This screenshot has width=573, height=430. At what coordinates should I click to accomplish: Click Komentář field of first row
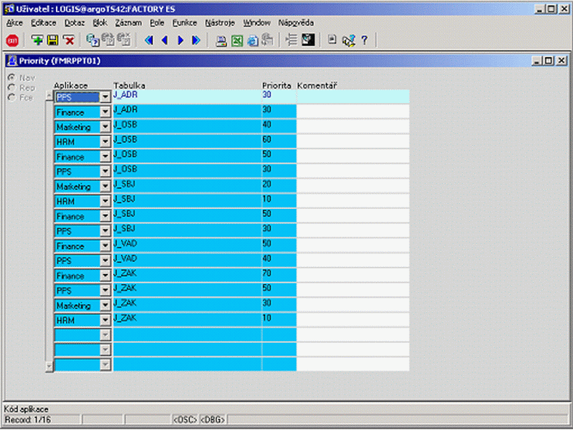pyautogui.click(x=352, y=97)
